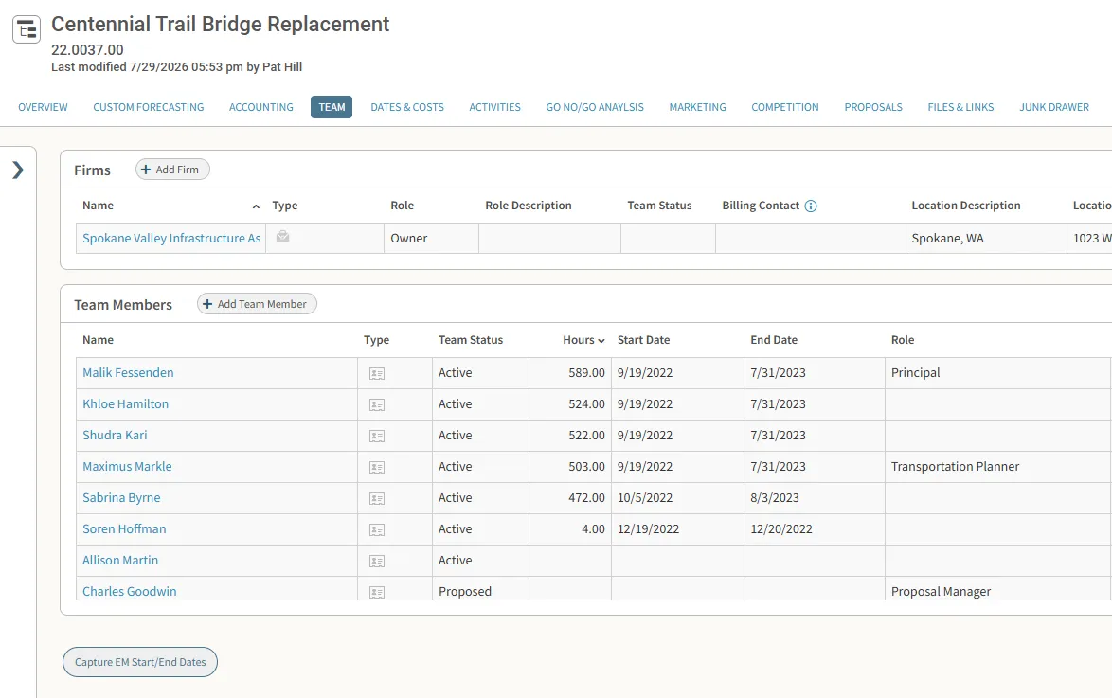Click the 10/5/2022 start date cell
This screenshot has height=698, width=1112.
pyautogui.click(x=677, y=497)
